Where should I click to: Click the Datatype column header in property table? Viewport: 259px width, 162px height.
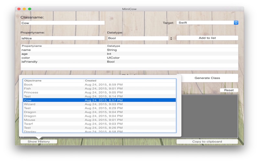coord(172,46)
